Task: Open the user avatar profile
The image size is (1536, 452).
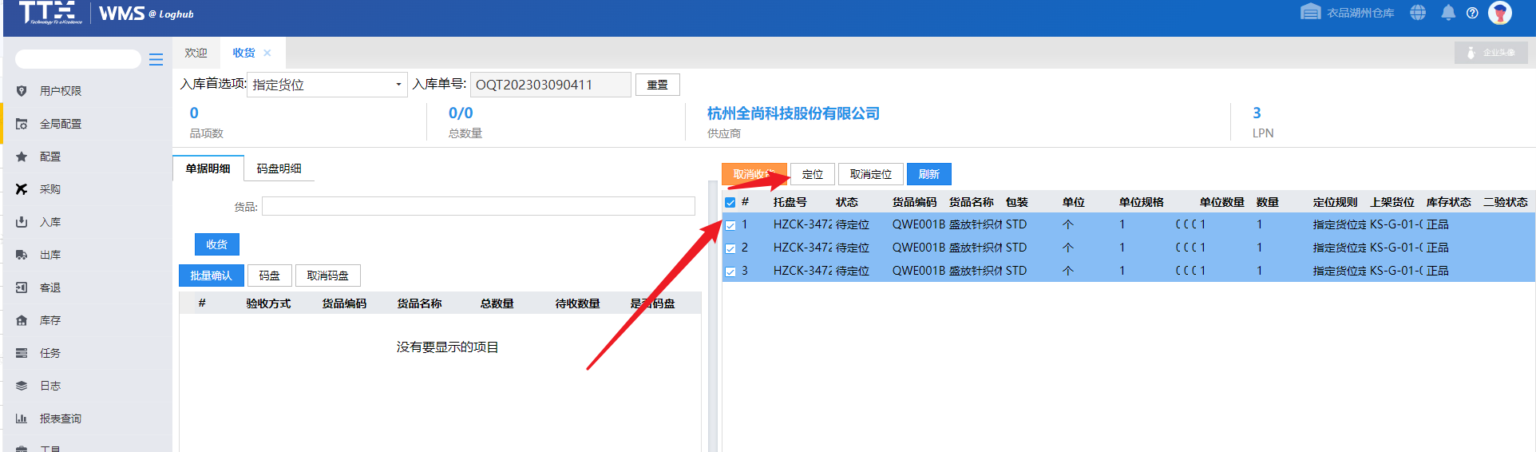Action: [x=1500, y=13]
